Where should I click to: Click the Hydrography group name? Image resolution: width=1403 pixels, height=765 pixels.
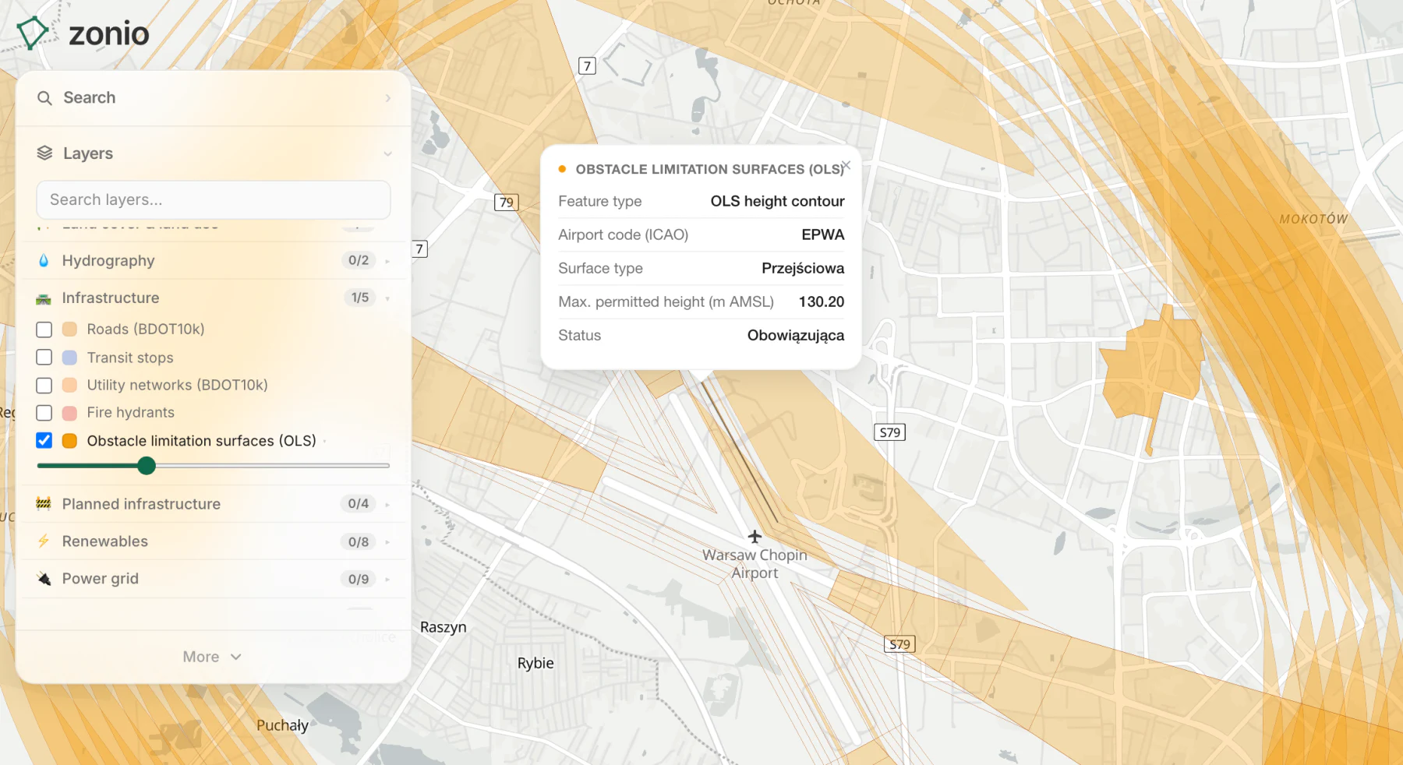coord(108,261)
